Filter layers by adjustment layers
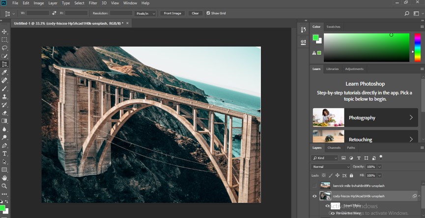Image resolution: width=425 pixels, height=218 pixels. tap(351, 158)
